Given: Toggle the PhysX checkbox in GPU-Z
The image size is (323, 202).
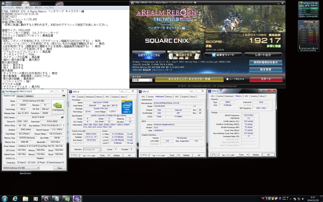Looking at the screenshot, I should [38, 163].
